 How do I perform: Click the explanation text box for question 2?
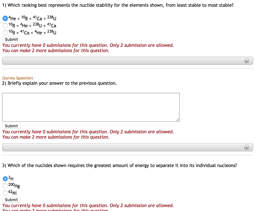point(91,107)
